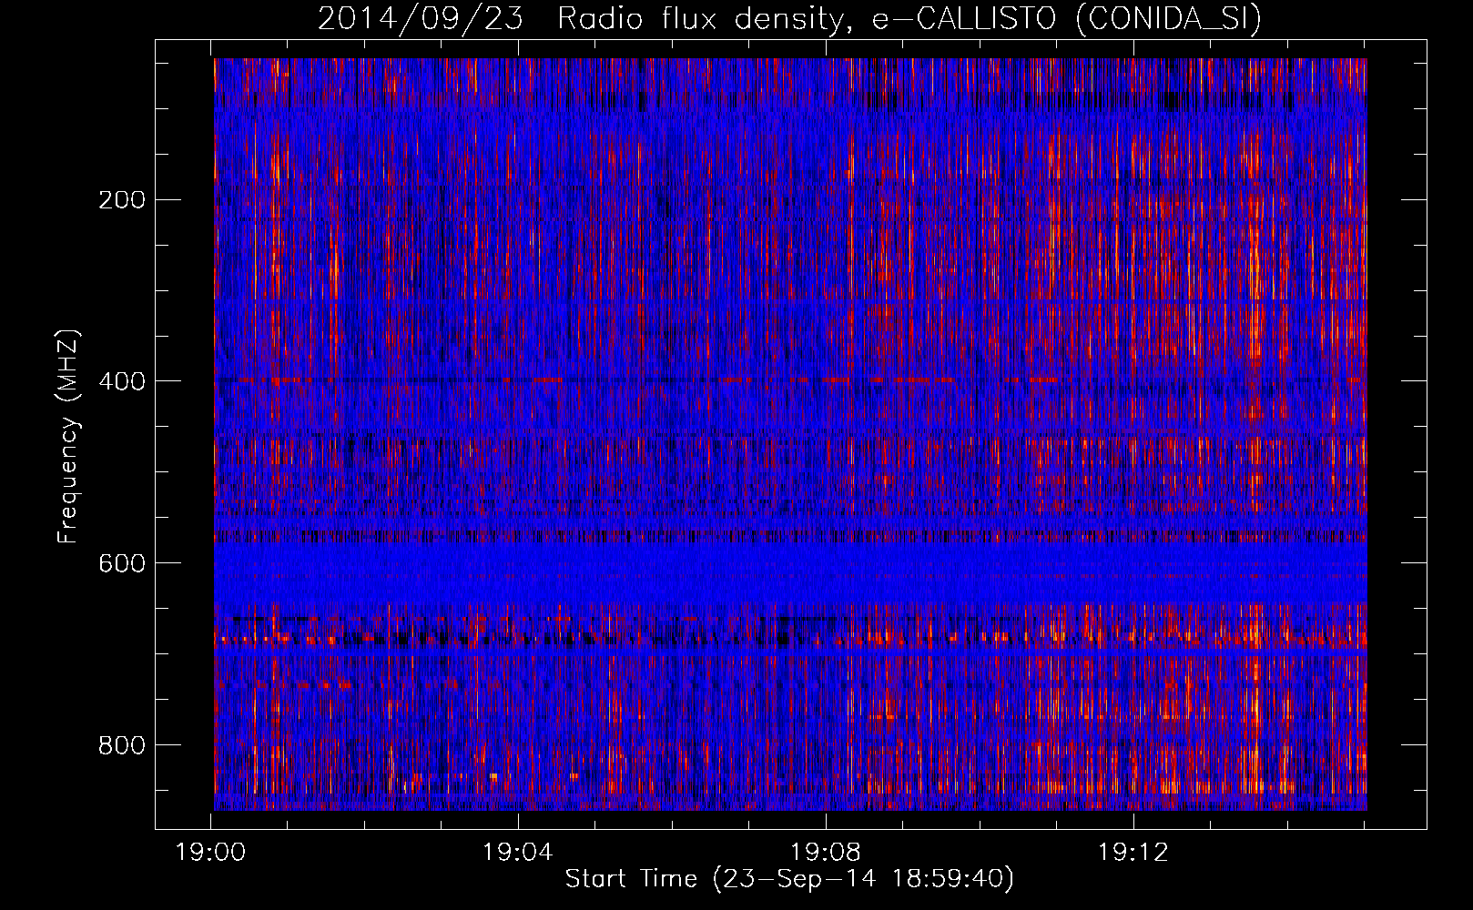
Task: Click the 19:04 time tick label
Action: pyautogui.click(x=518, y=853)
